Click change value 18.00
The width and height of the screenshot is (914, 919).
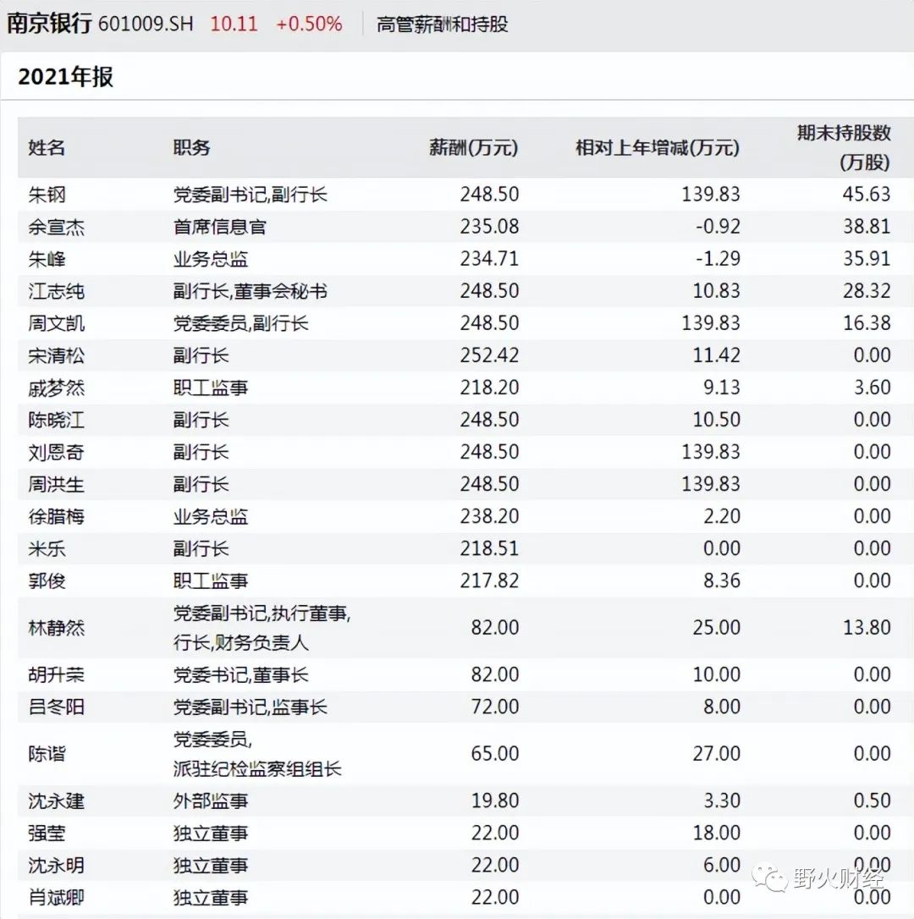click(717, 833)
